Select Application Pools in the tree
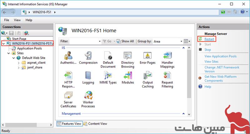The image size is (250, 134). pos(29,48)
